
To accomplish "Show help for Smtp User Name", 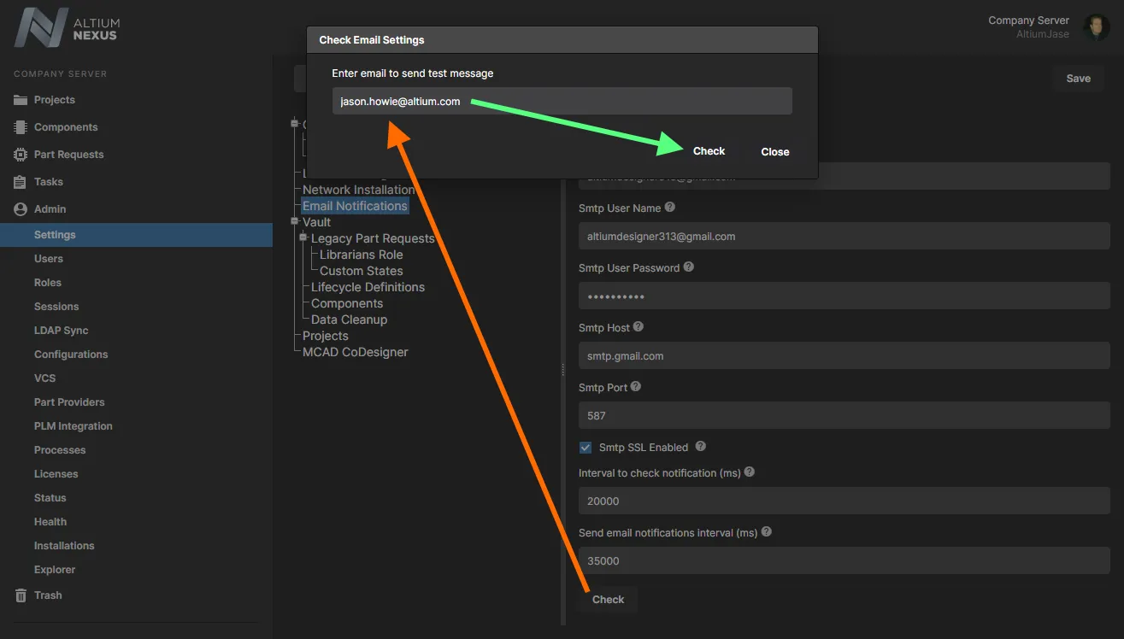I will click(670, 207).
